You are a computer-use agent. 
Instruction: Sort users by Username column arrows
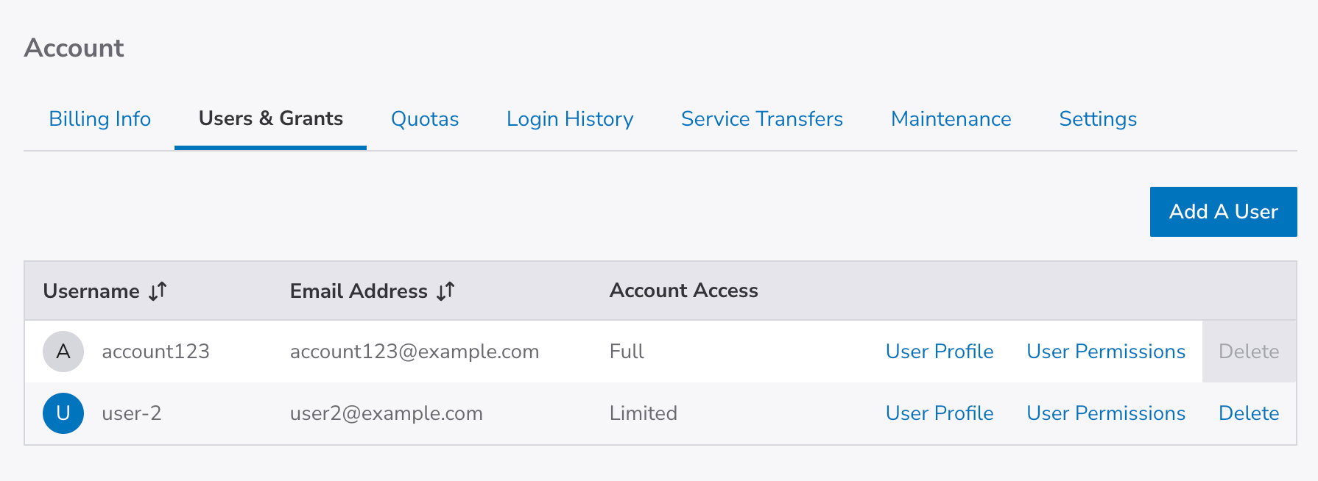(158, 291)
